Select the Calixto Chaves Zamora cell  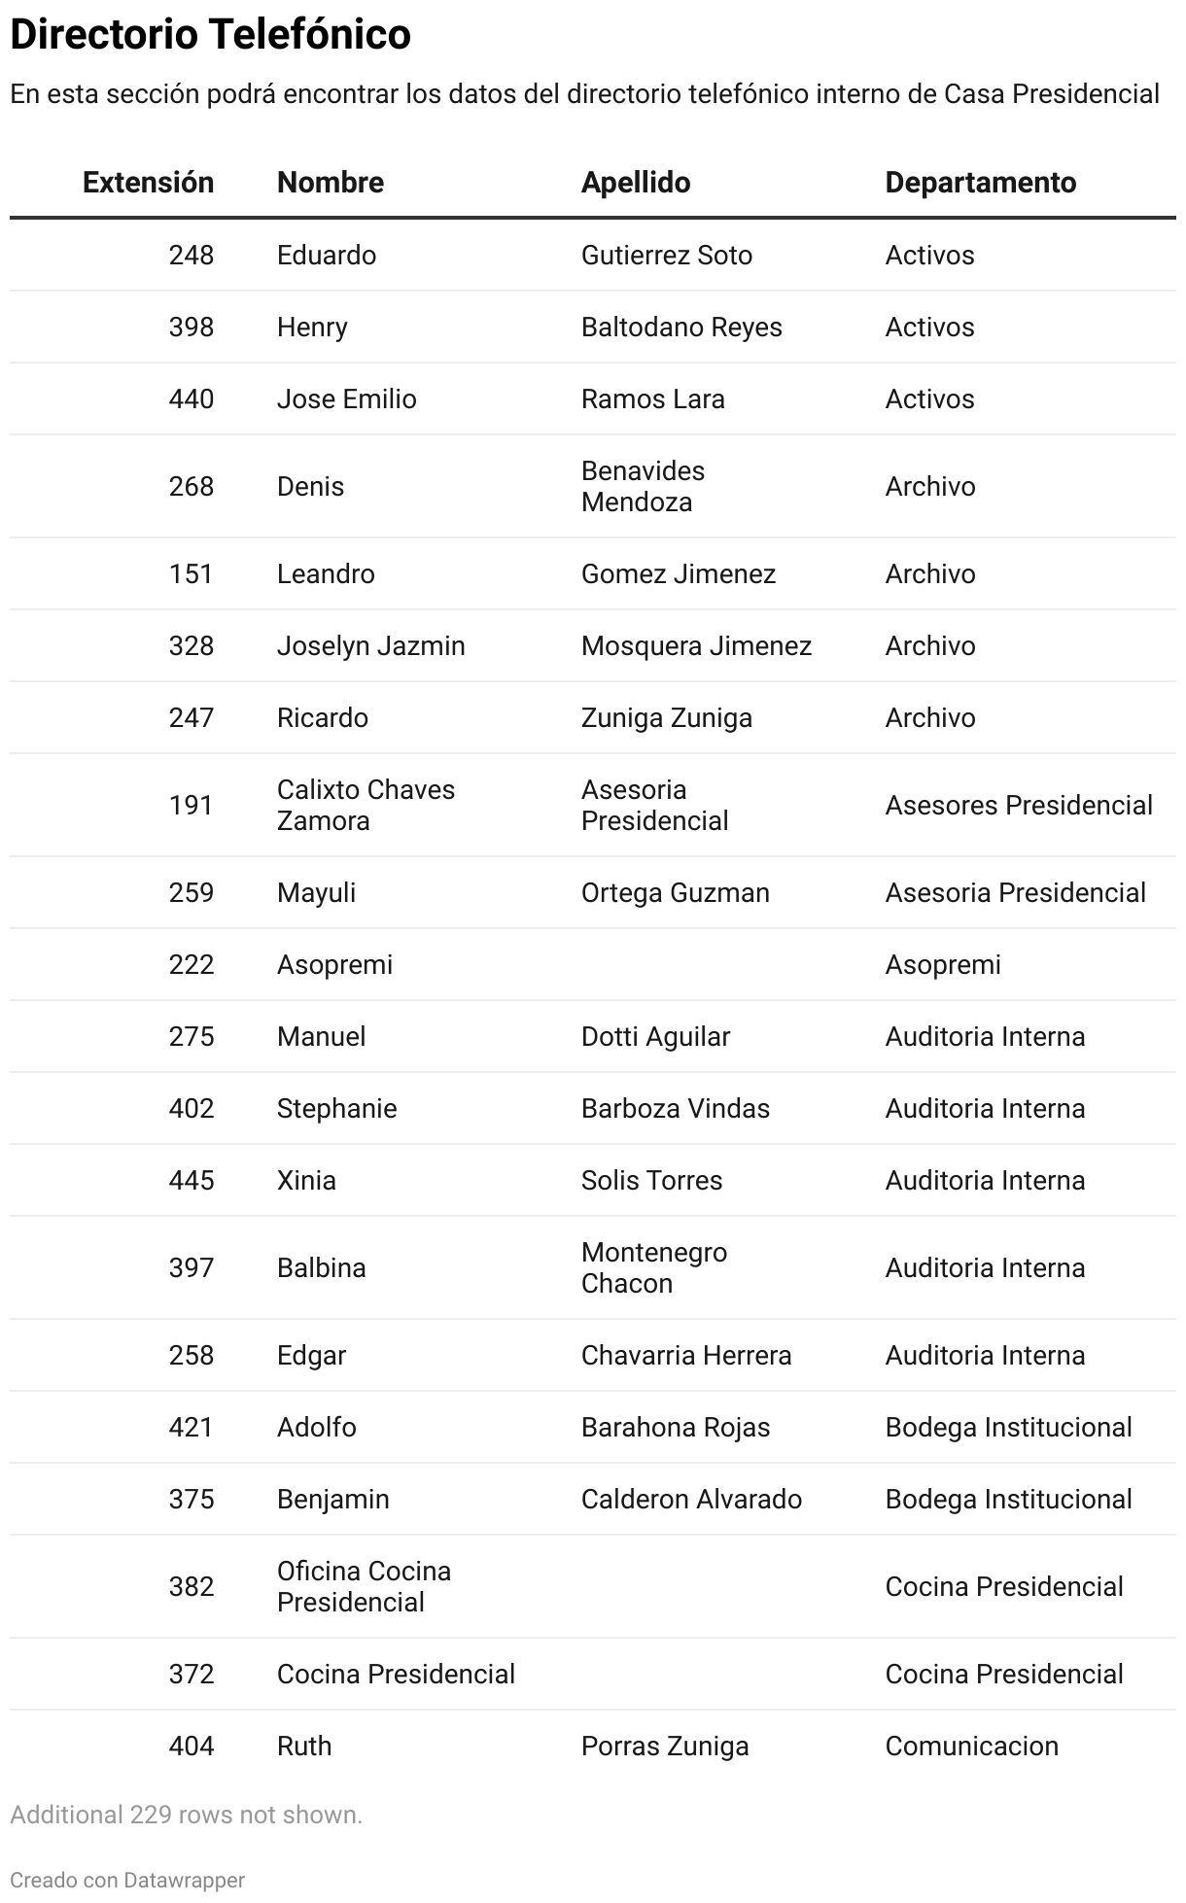pyautogui.click(x=366, y=805)
